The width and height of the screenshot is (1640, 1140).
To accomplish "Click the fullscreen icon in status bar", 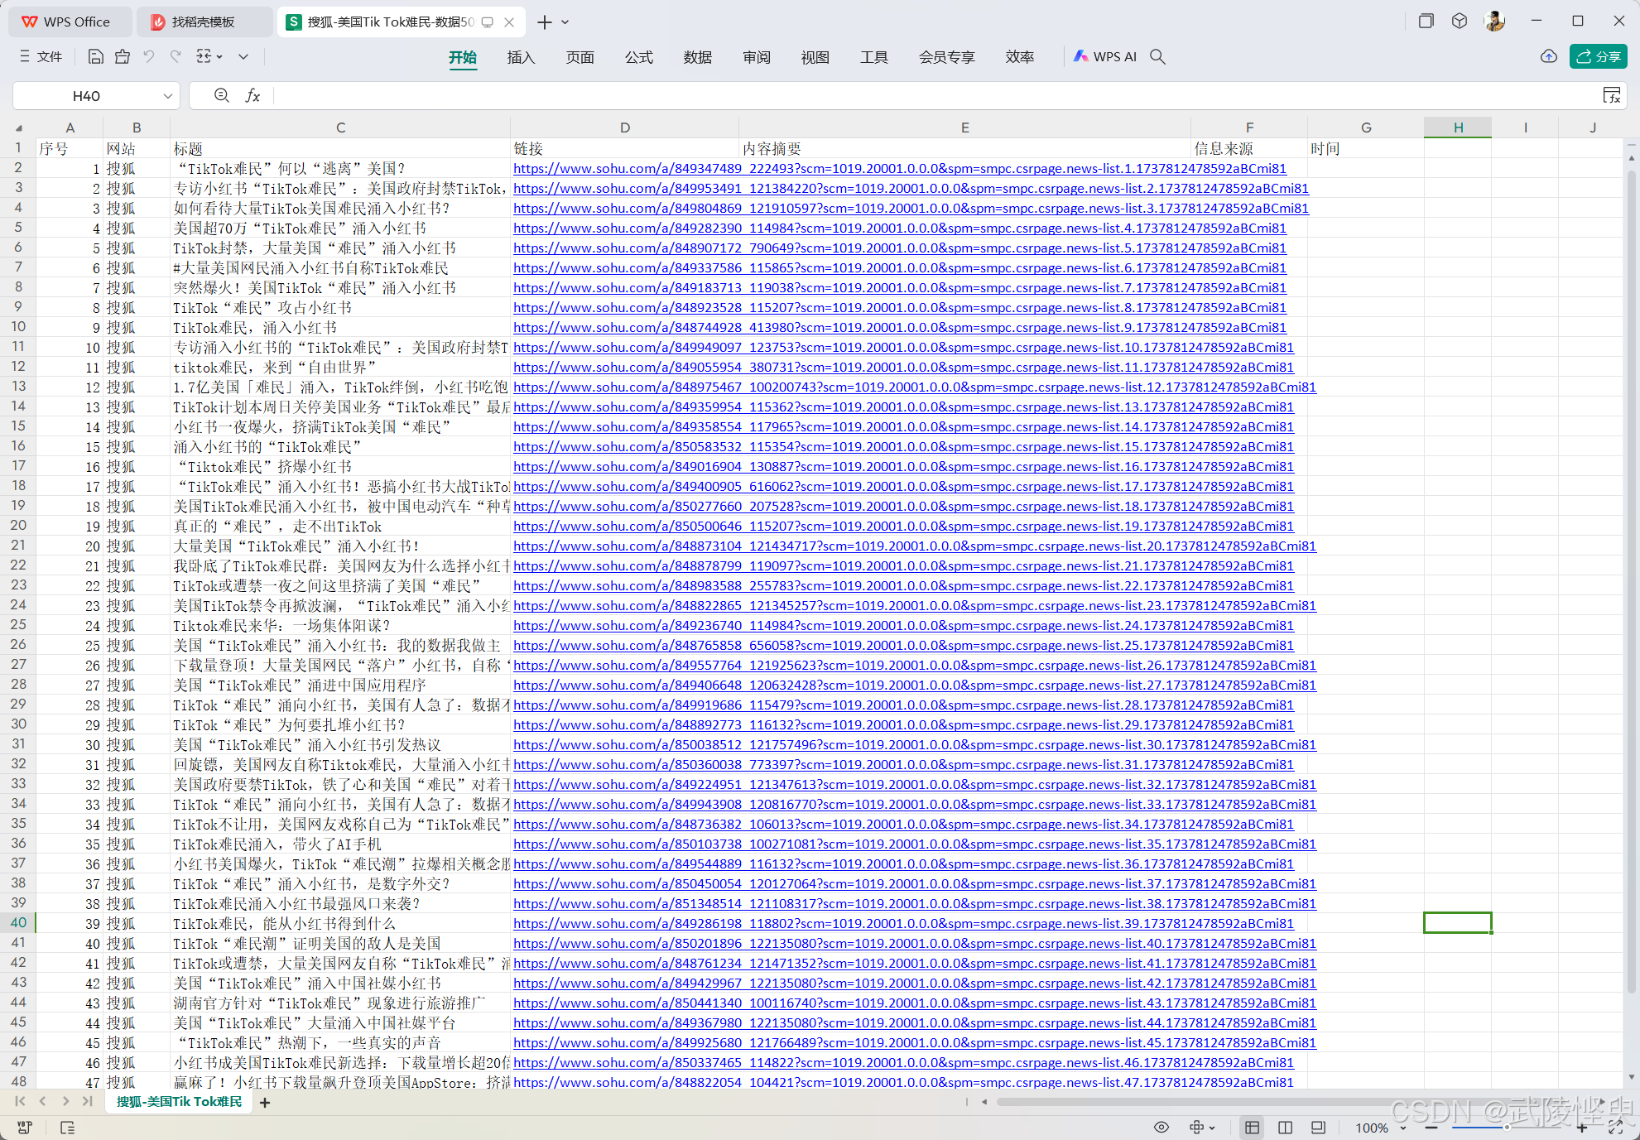I will [1615, 1127].
